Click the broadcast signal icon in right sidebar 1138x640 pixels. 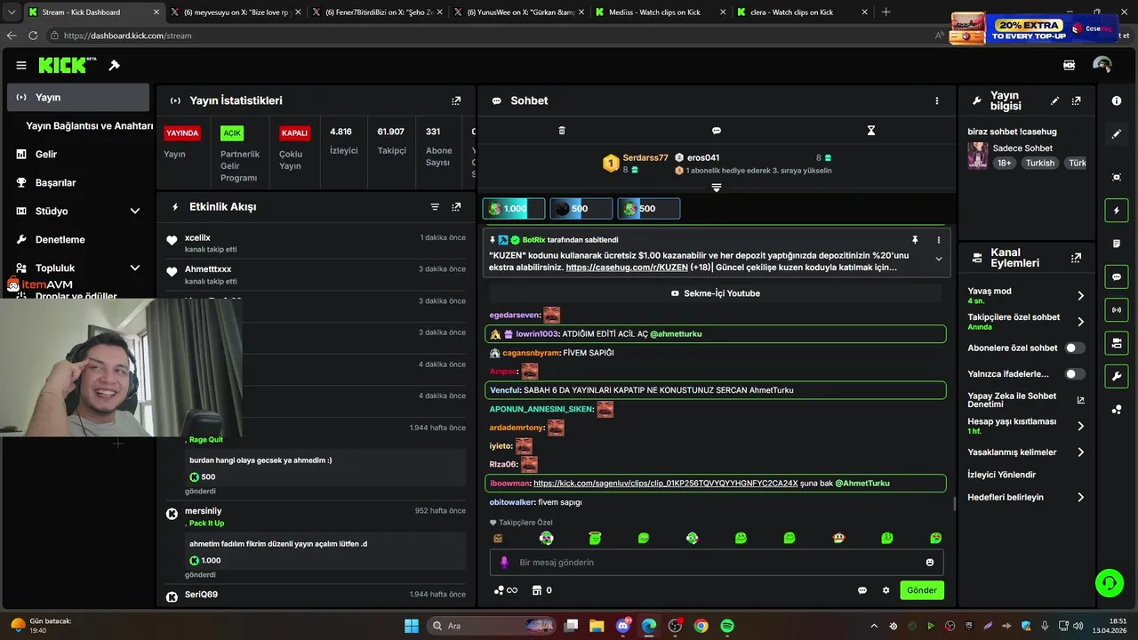[x=1117, y=309]
